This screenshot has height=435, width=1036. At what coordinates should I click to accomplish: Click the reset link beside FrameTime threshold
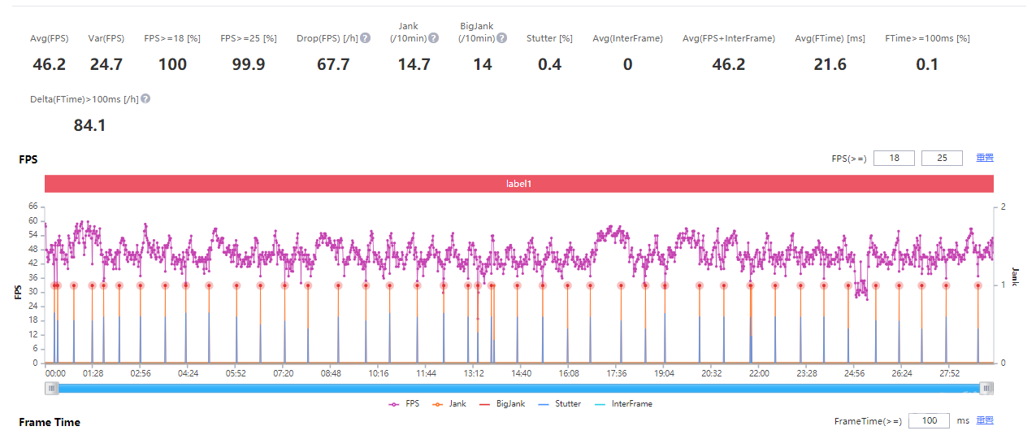point(985,420)
